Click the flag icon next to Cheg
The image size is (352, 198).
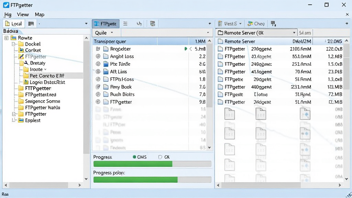tap(273, 24)
